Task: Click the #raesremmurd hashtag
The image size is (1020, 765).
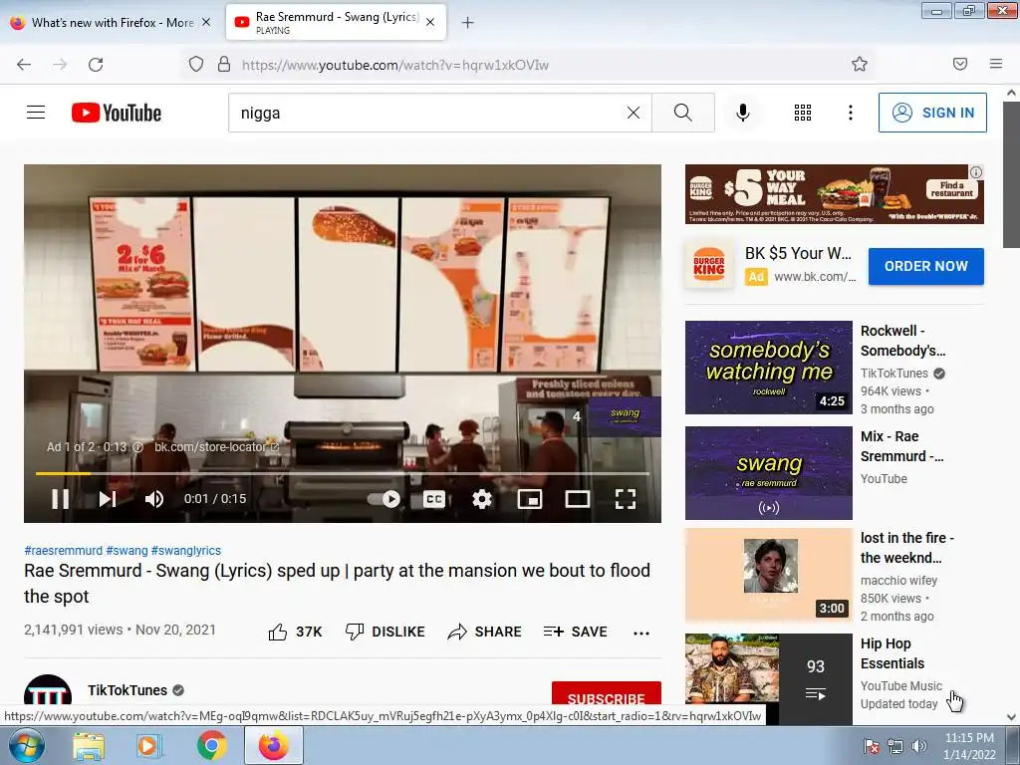Action: coord(63,550)
